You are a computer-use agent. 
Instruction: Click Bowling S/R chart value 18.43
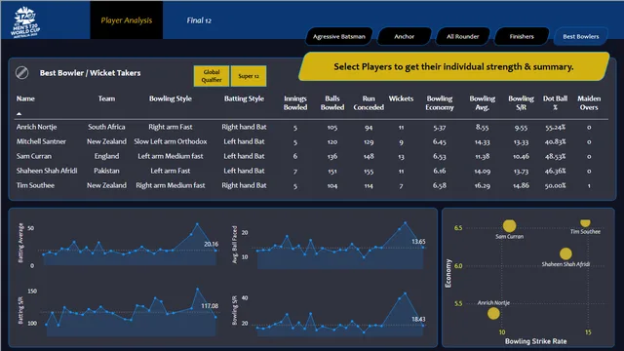pyautogui.click(x=418, y=319)
